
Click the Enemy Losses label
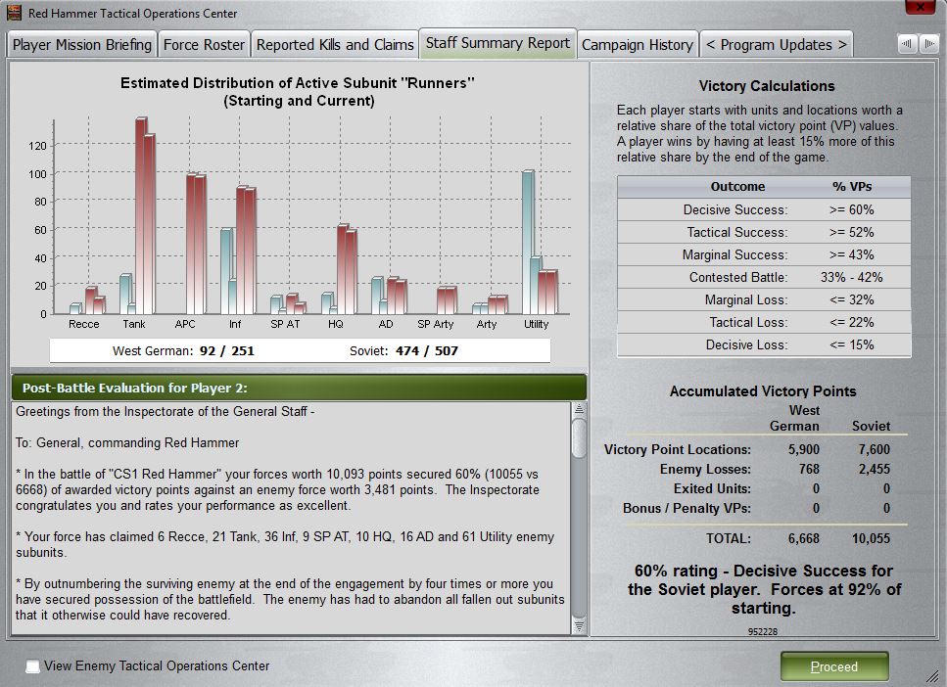705,469
